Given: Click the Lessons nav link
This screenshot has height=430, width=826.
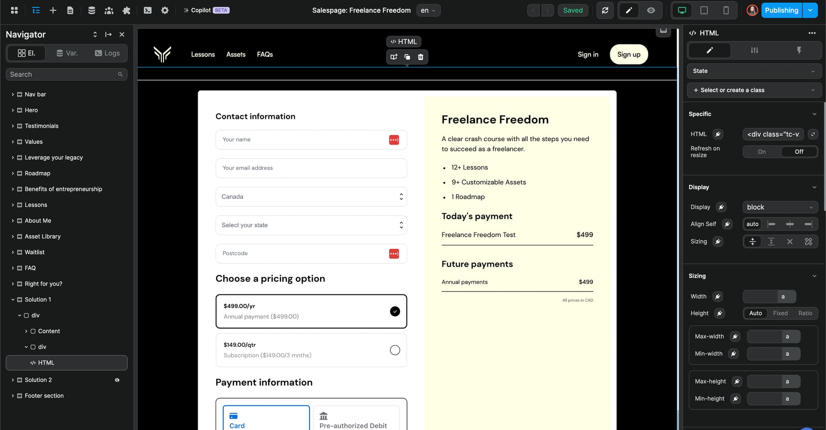Looking at the screenshot, I should click(x=203, y=55).
